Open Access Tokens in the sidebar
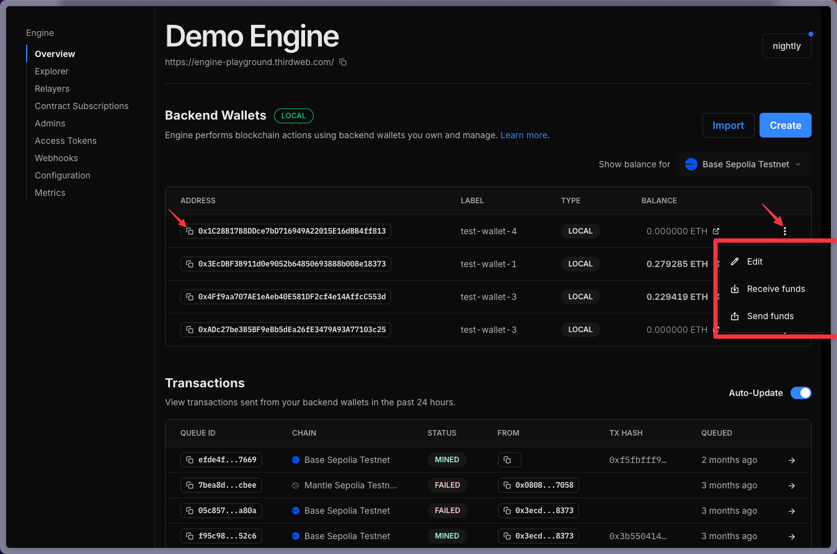837x554 pixels. (x=66, y=141)
